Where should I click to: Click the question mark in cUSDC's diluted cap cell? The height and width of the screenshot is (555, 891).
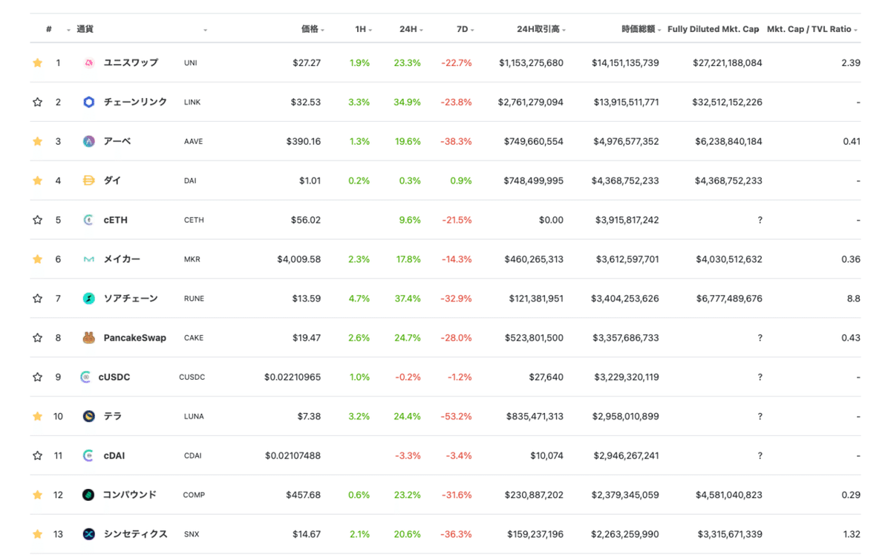click(760, 377)
